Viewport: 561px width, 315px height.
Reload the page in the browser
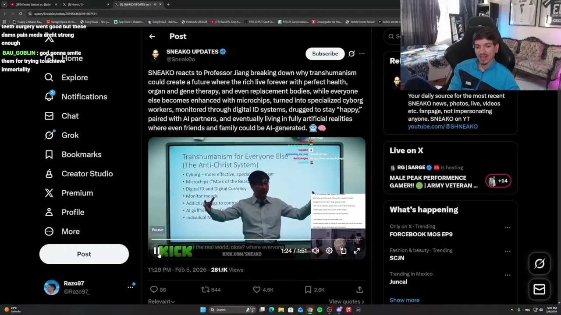click(20, 14)
